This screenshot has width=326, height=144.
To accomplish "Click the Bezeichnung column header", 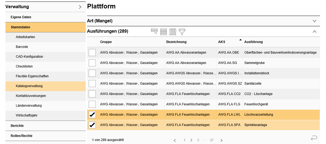I will 176,42.
